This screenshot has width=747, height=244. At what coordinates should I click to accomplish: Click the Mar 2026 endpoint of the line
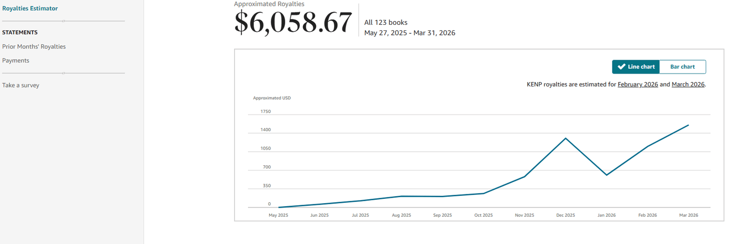(688, 125)
